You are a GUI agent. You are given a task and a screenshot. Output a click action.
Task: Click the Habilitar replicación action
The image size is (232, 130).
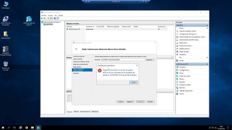tap(186, 91)
